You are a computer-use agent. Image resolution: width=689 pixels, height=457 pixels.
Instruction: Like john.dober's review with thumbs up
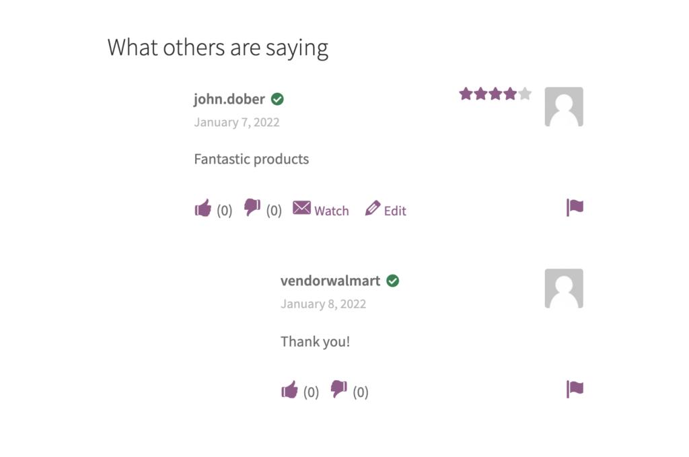point(203,208)
